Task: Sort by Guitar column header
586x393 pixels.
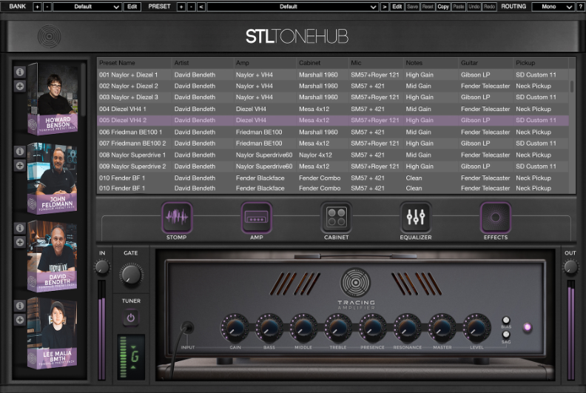Action: 486,63
